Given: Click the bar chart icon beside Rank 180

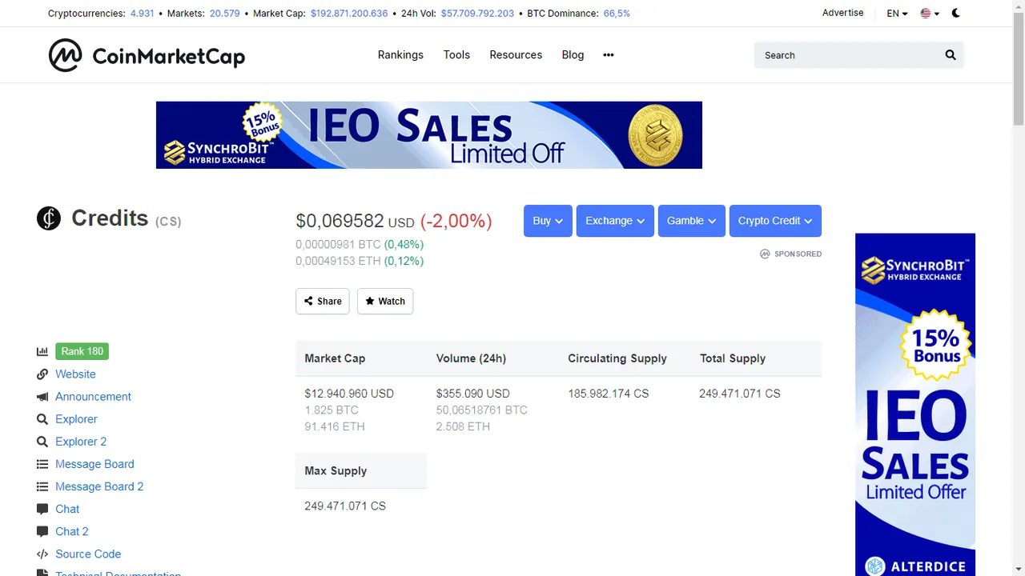Looking at the screenshot, I should click(42, 351).
